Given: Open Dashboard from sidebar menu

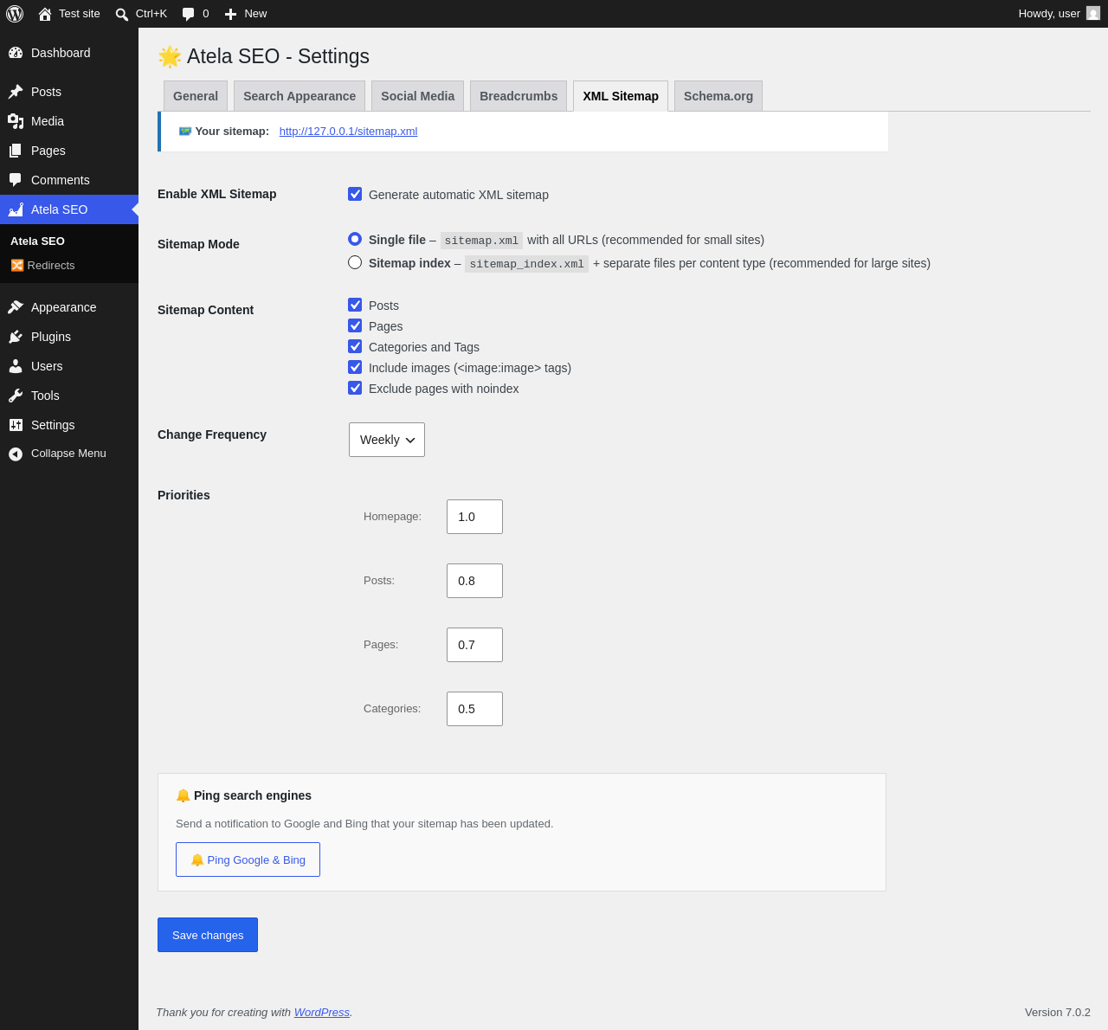Looking at the screenshot, I should point(69,53).
